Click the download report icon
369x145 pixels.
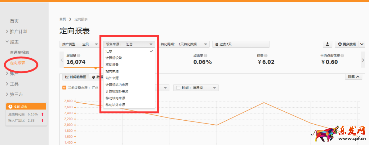coord(327,44)
